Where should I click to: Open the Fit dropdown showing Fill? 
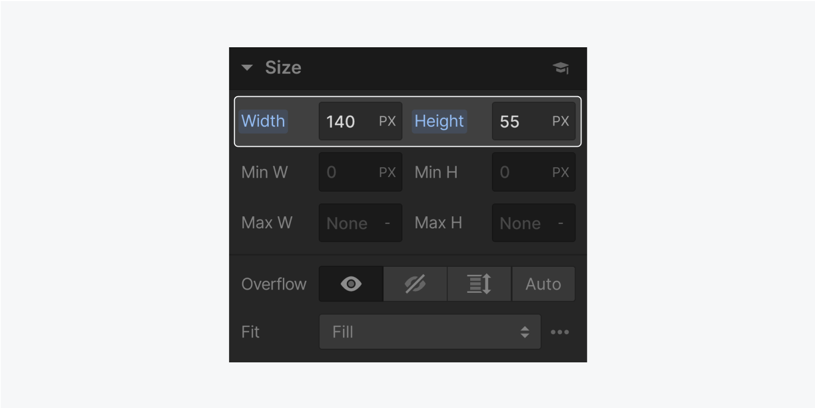point(429,332)
